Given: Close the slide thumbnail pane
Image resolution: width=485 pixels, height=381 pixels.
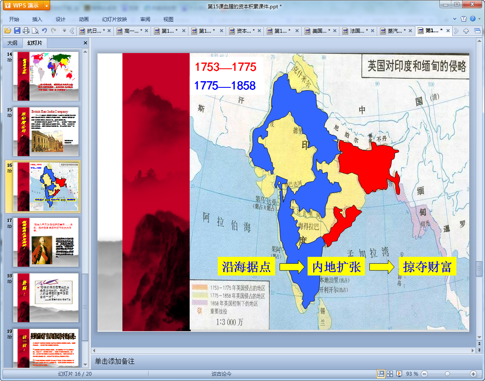Looking at the screenshot, I should (85, 43).
